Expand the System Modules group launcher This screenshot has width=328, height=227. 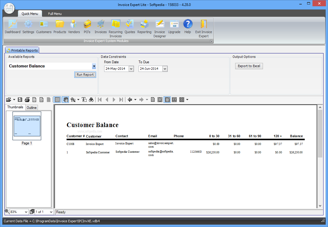coord(211,41)
